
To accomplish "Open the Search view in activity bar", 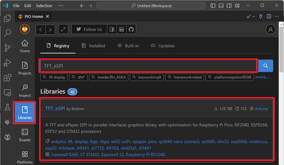I will pos(7,33).
